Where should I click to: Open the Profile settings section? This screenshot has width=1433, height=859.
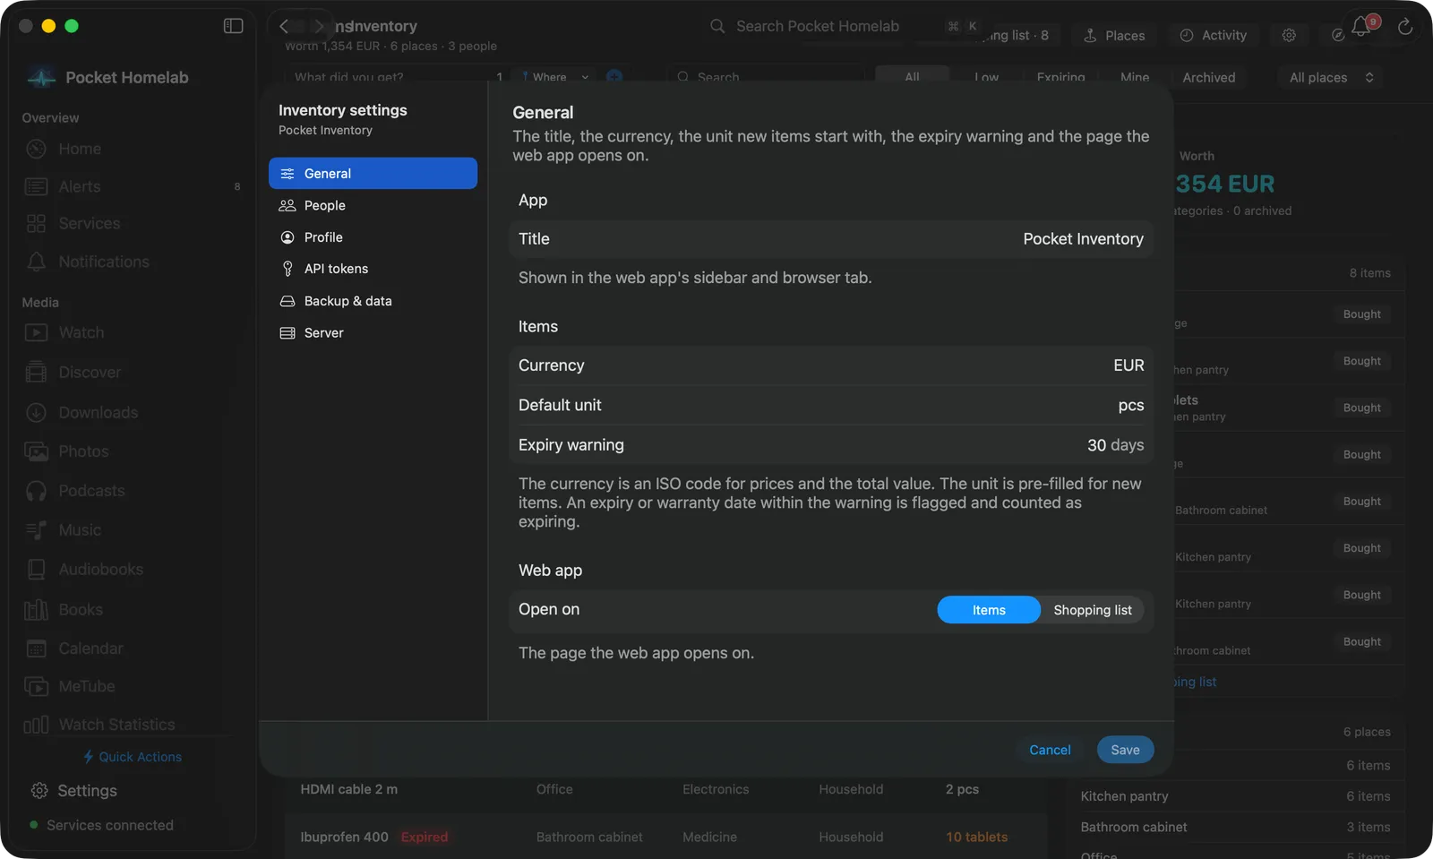point(373,237)
